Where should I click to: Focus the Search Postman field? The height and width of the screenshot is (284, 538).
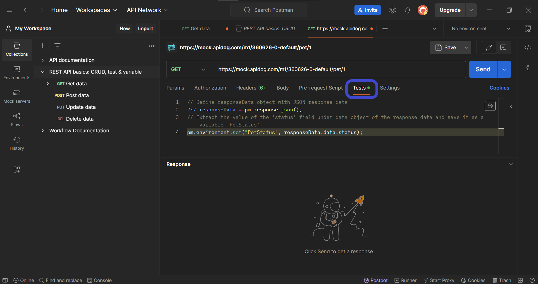[268, 10]
